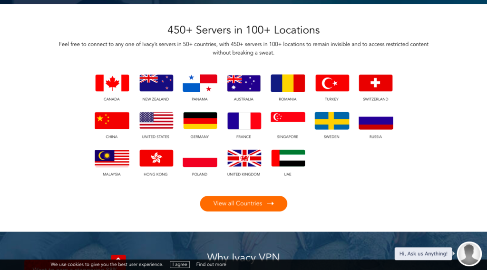Click the FRANCE label text

[x=243, y=137]
